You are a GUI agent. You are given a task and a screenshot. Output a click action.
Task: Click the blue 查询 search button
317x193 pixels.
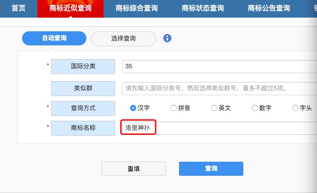tap(211, 169)
